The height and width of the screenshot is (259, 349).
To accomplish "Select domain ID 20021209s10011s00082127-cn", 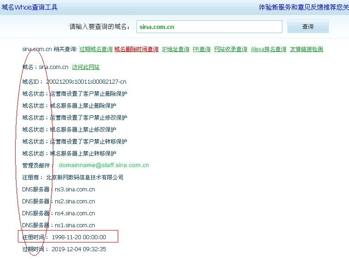I will [x=86, y=82].
